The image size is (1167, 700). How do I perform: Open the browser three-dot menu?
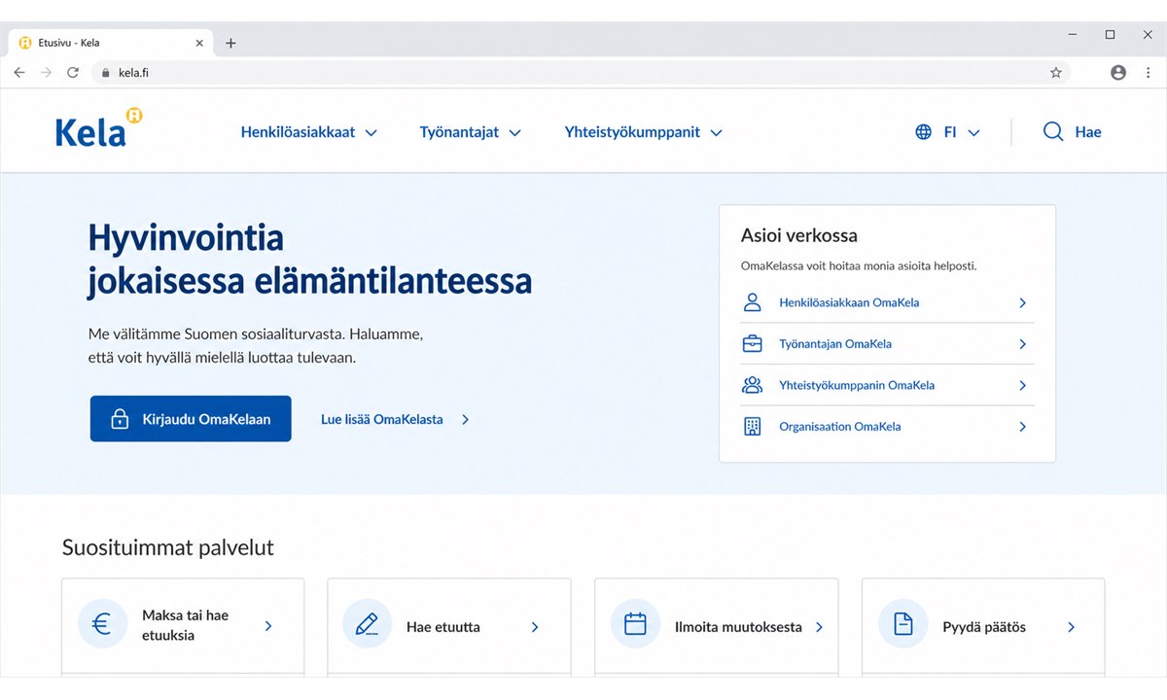coord(1149,73)
